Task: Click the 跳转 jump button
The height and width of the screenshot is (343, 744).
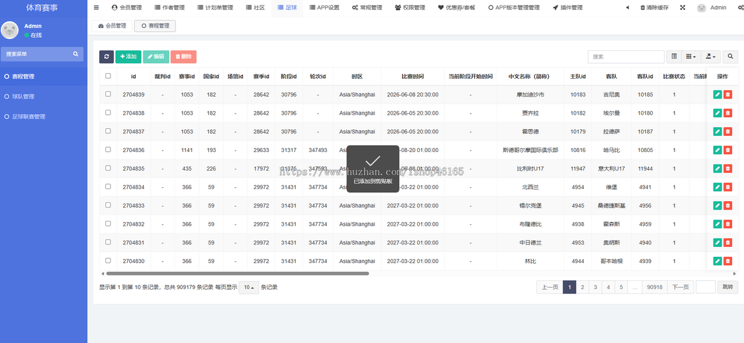Action: [727, 287]
